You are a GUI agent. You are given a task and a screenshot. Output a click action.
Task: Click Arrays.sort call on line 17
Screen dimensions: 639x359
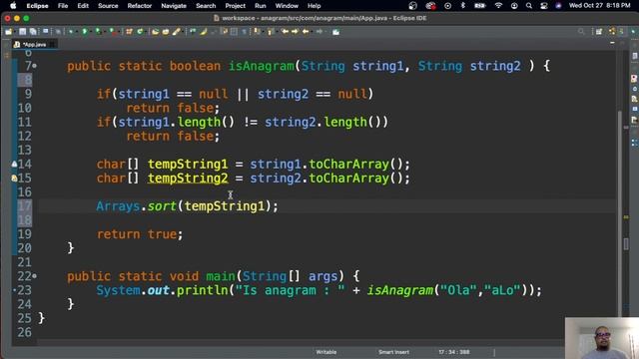pos(187,206)
